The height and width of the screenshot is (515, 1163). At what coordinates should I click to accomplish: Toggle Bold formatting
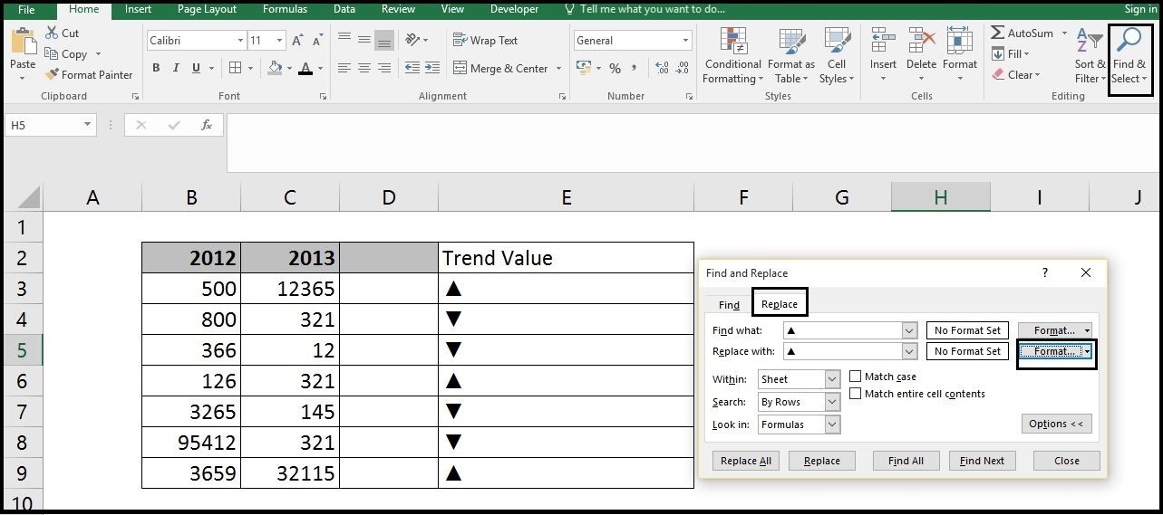pyautogui.click(x=156, y=68)
